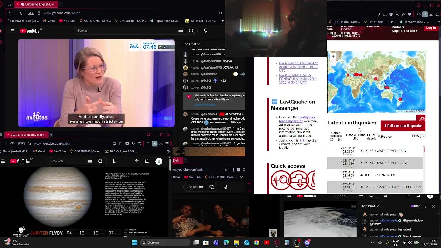Open Google Chrome from the taskbar

click(257, 242)
